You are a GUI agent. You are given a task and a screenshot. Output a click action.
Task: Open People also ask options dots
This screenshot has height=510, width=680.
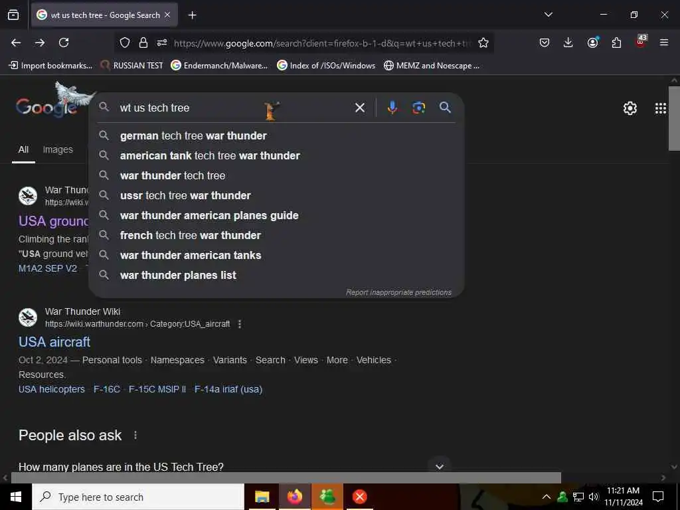(135, 435)
